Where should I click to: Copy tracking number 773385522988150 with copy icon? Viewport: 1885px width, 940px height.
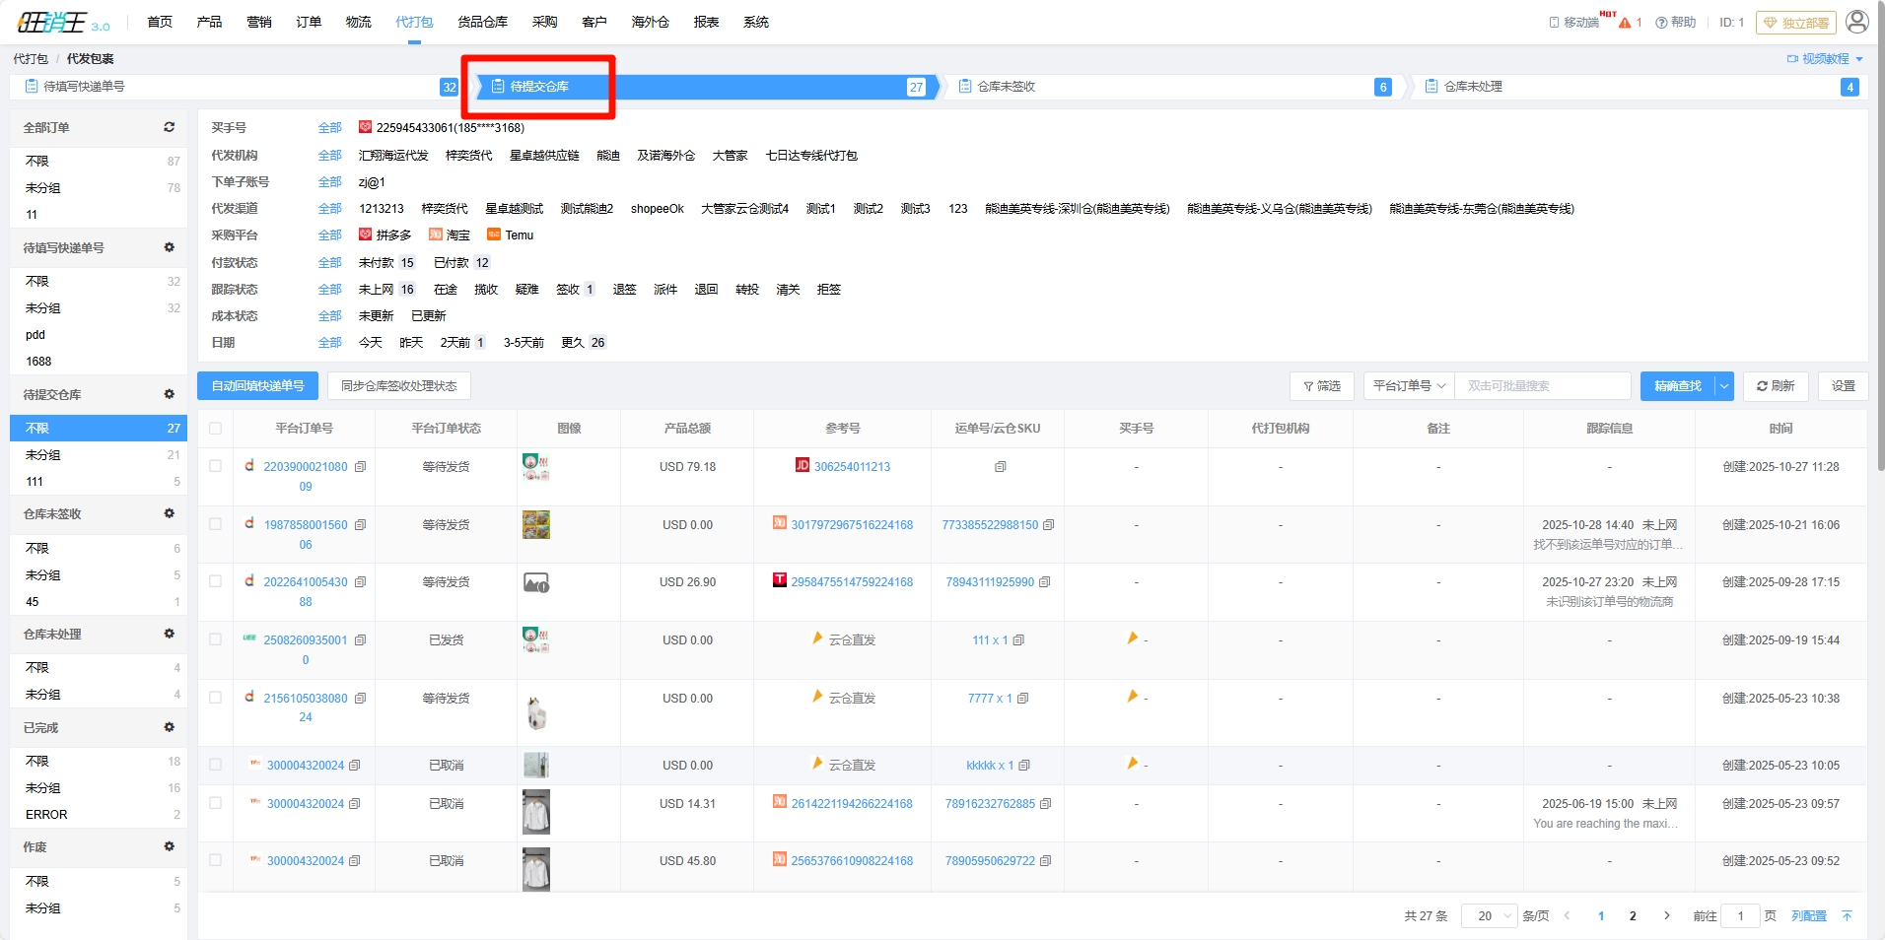click(1048, 525)
